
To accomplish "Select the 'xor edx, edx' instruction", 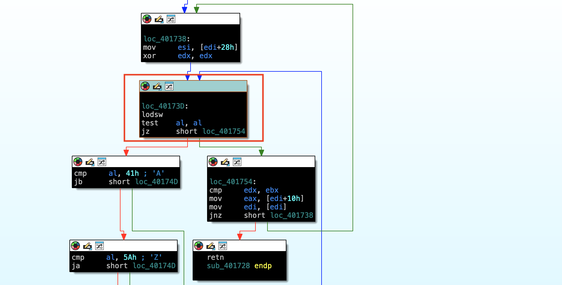I will (x=178, y=56).
